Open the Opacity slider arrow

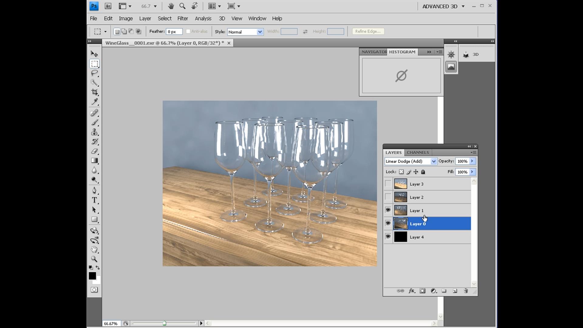472,161
